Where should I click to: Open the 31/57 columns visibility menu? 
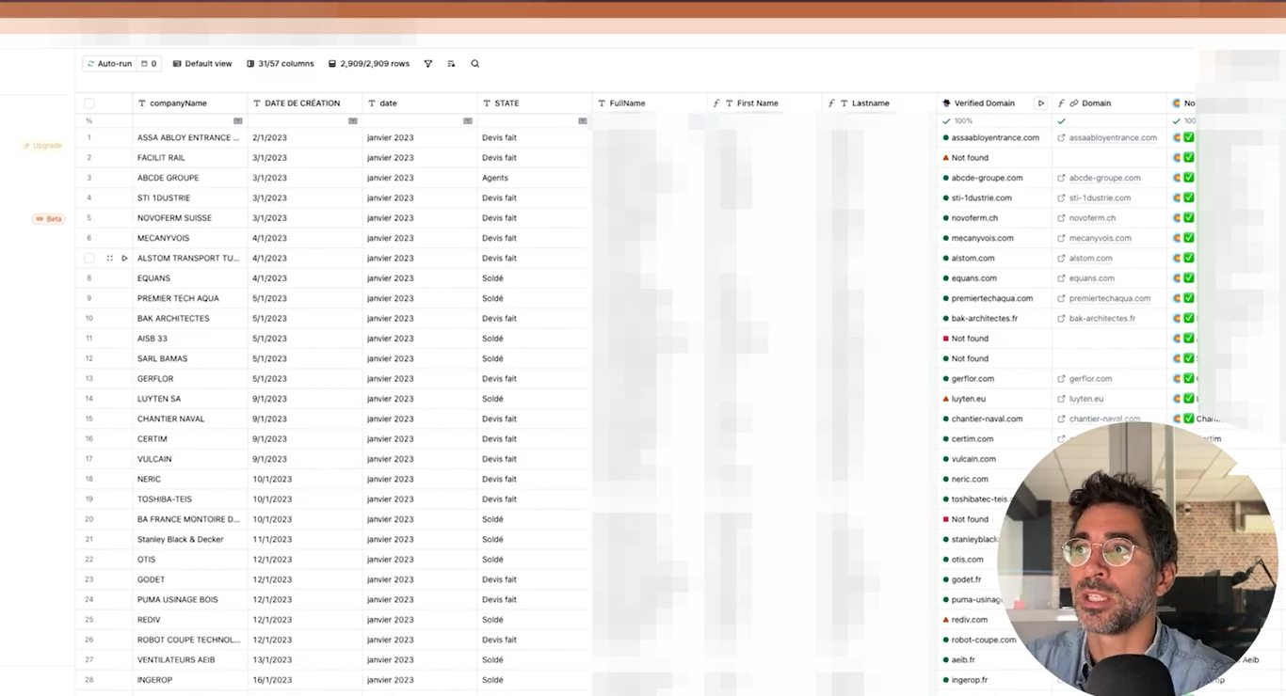pyautogui.click(x=281, y=64)
